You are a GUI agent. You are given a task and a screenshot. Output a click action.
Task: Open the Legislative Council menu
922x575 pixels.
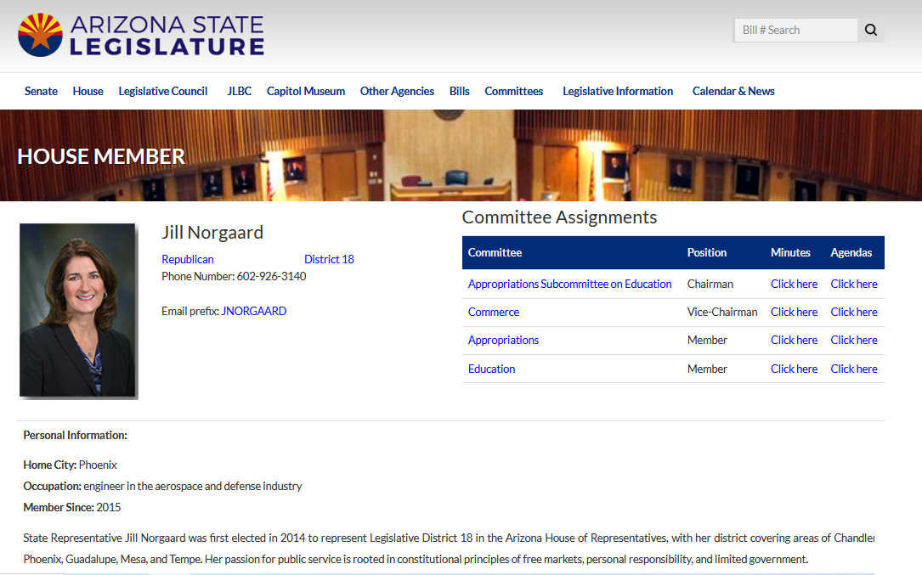click(163, 91)
